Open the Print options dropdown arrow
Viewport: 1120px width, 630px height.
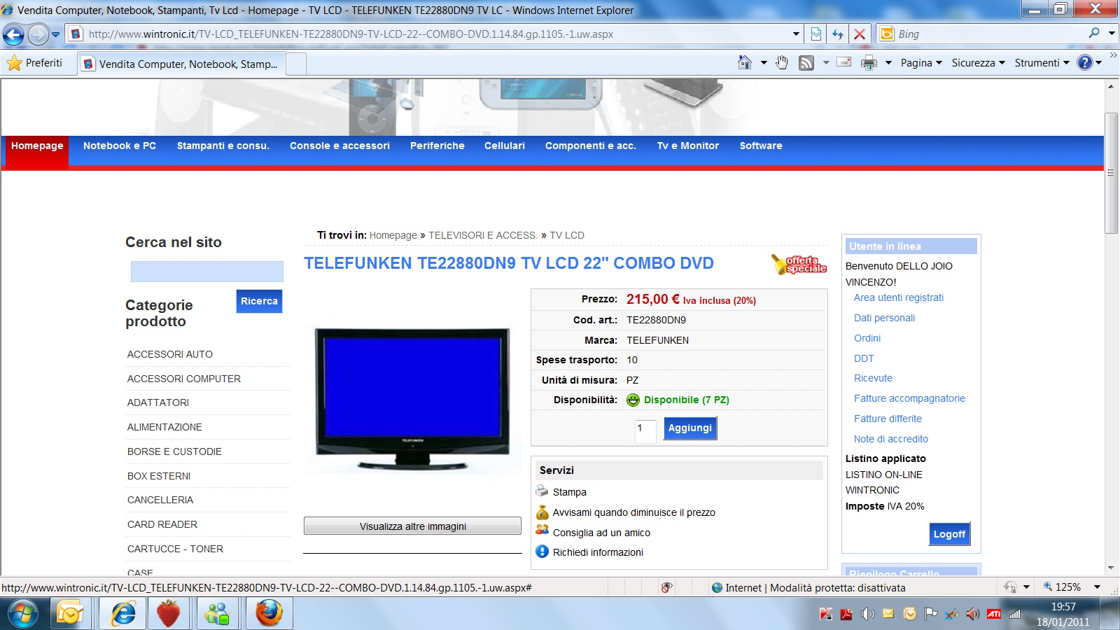[x=888, y=62]
